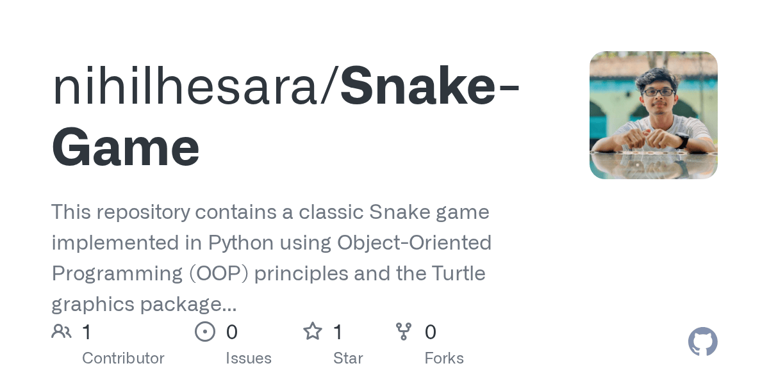Click the star count number 1
Viewport: 769px width, 384px height.
tap(338, 332)
